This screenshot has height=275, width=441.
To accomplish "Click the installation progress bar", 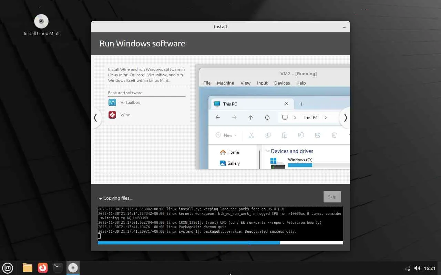I will tap(220, 243).
